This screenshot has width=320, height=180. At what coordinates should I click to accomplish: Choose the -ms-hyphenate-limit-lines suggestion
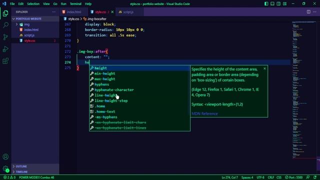(x=139, y=128)
